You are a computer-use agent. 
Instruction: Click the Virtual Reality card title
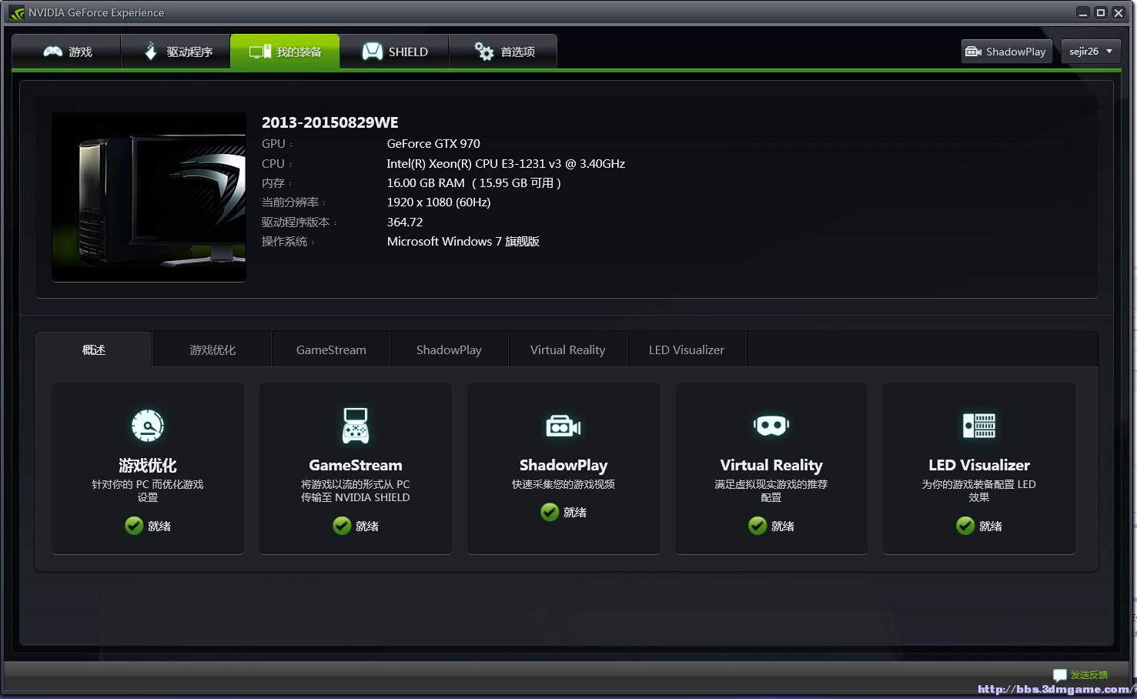pyautogui.click(x=771, y=465)
